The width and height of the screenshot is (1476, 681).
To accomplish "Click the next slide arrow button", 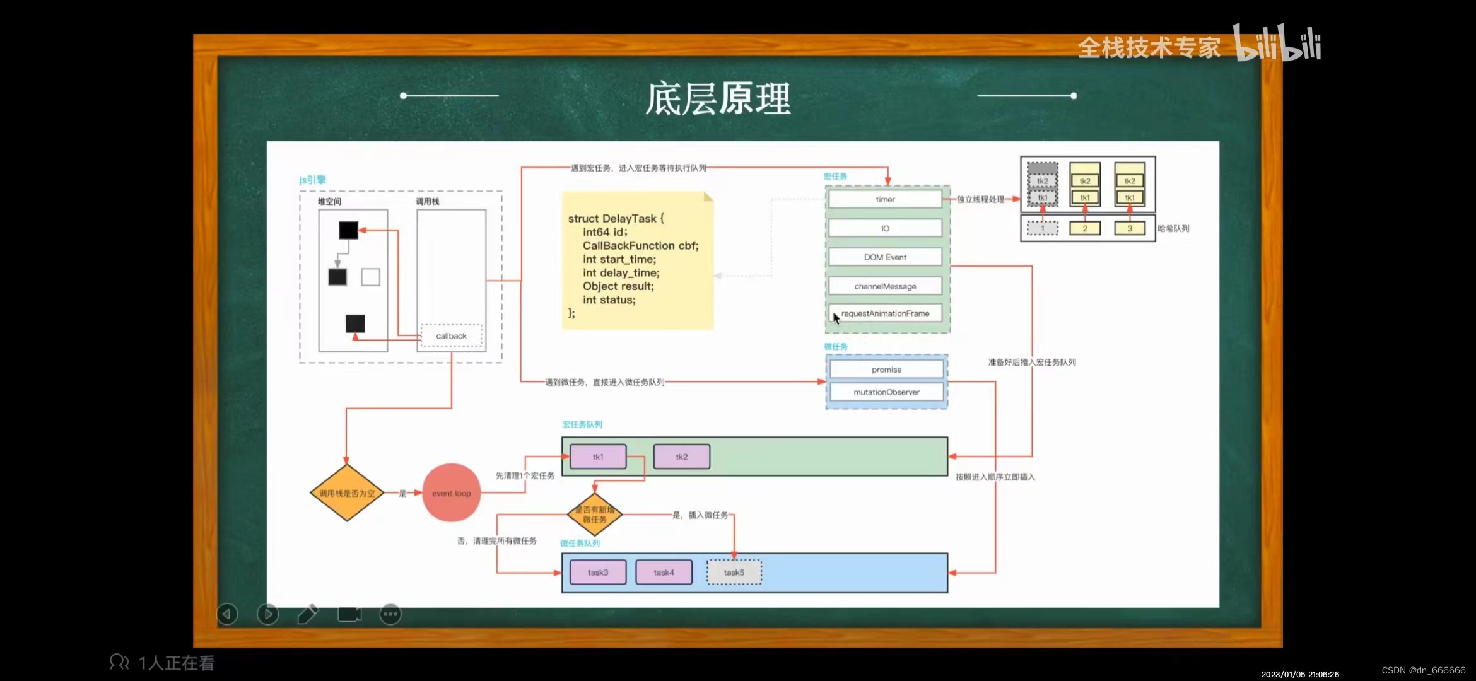I will coord(267,614).
